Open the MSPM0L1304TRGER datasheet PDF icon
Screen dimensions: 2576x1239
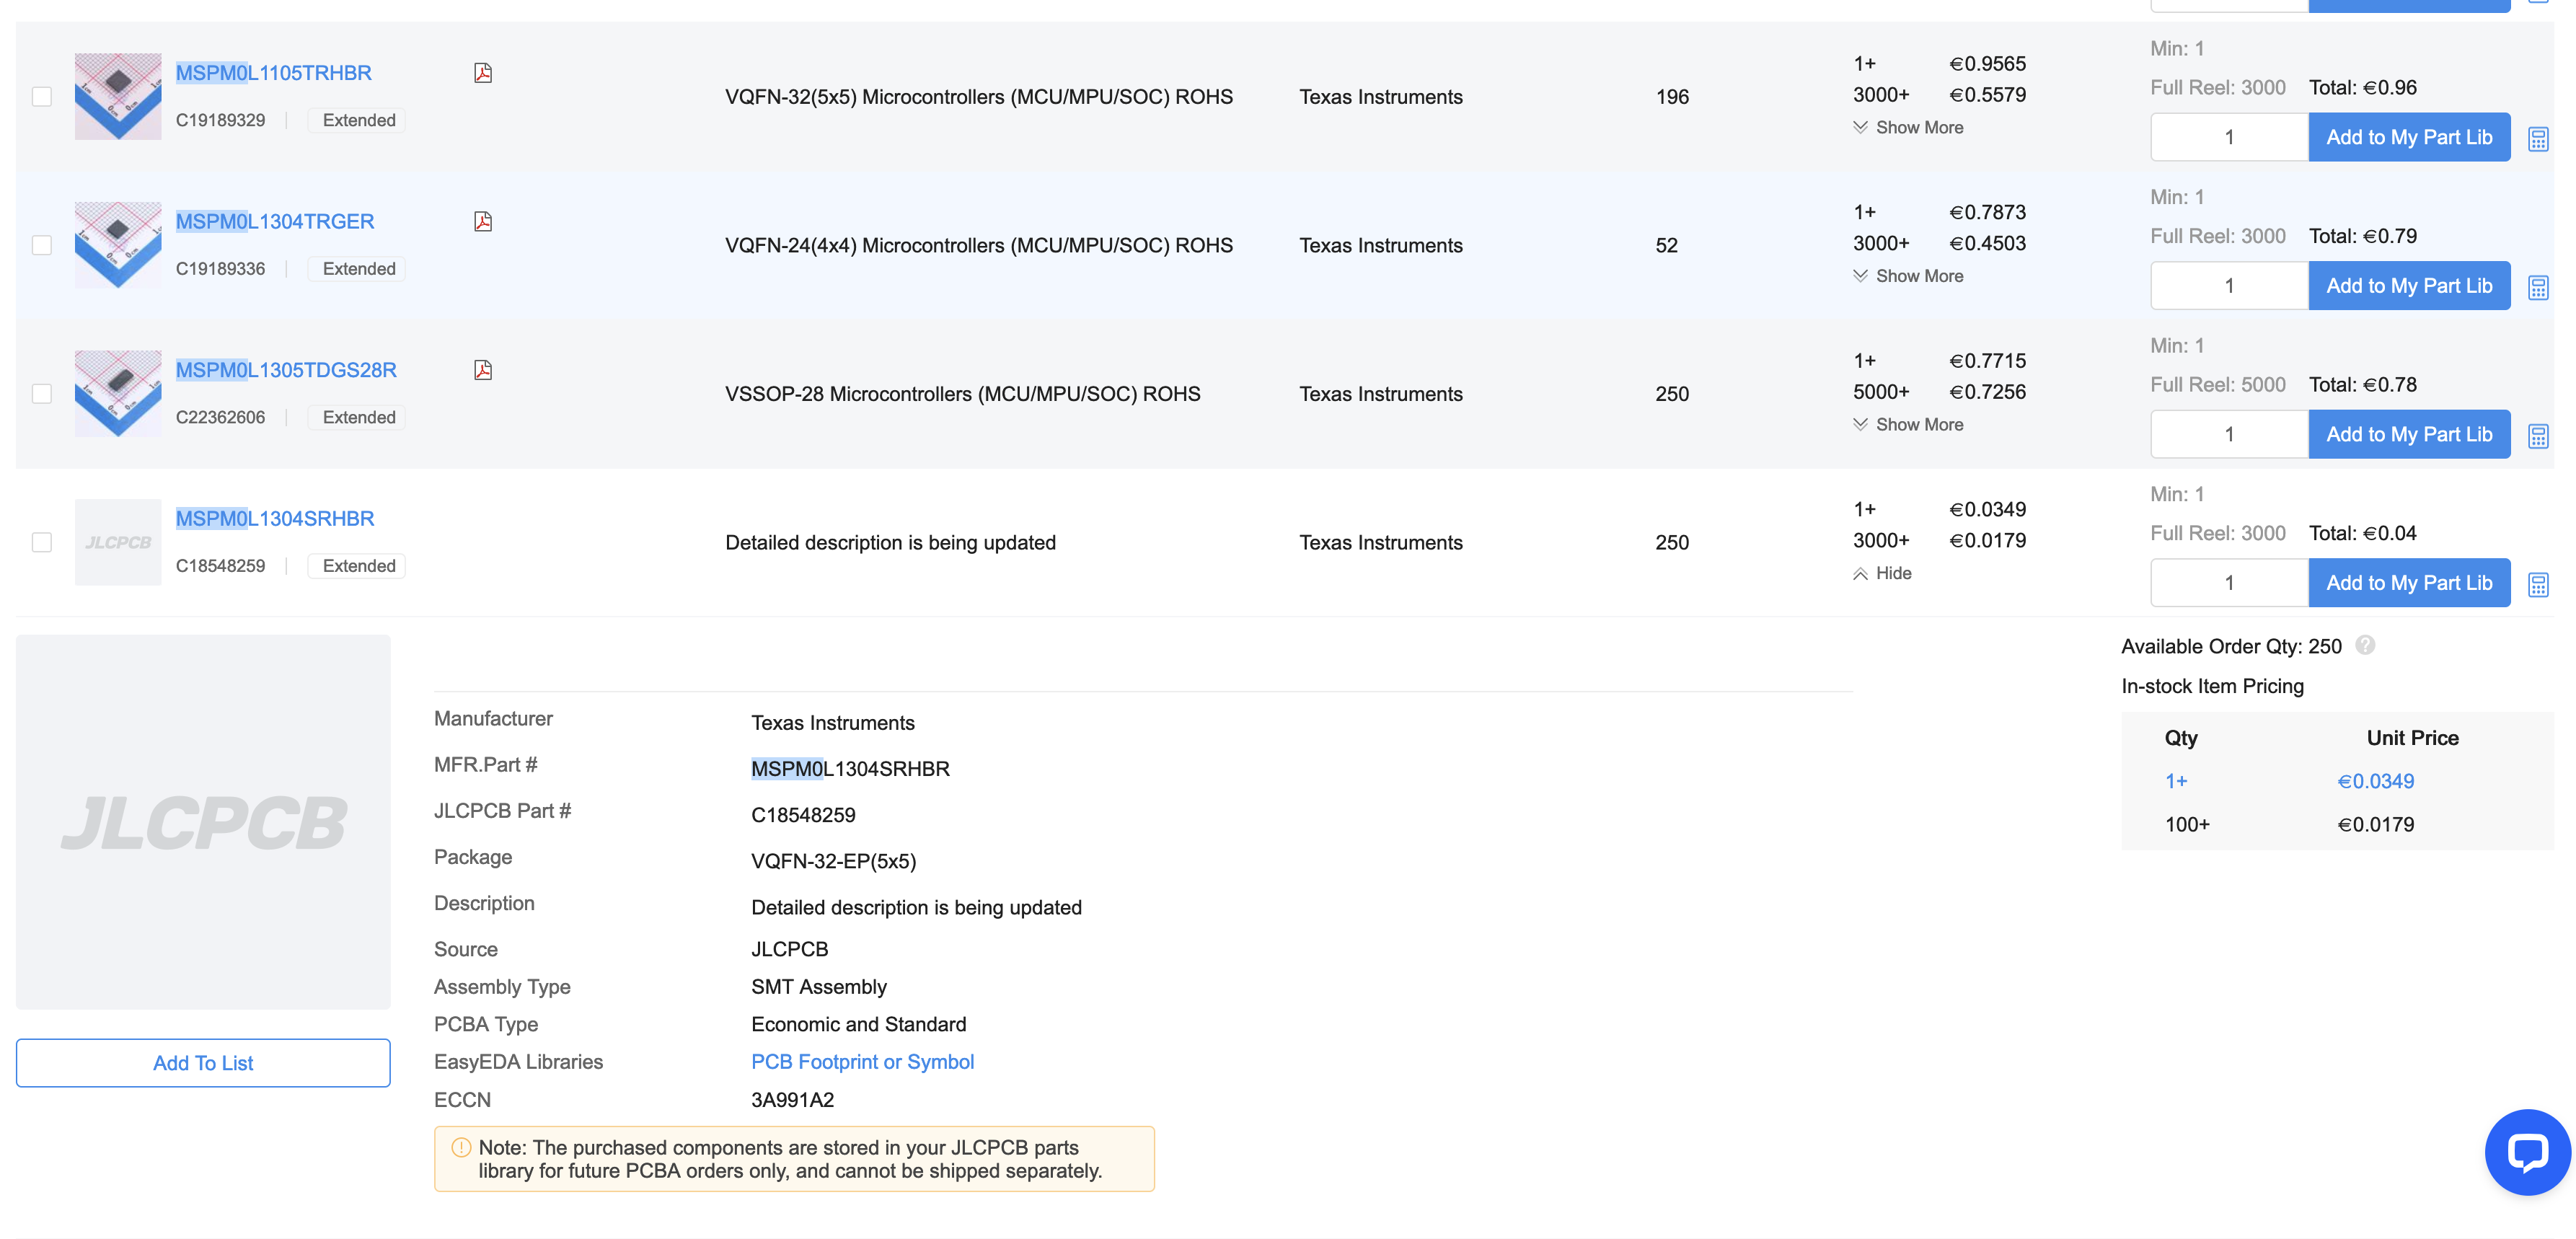click(x=483, y=221)
